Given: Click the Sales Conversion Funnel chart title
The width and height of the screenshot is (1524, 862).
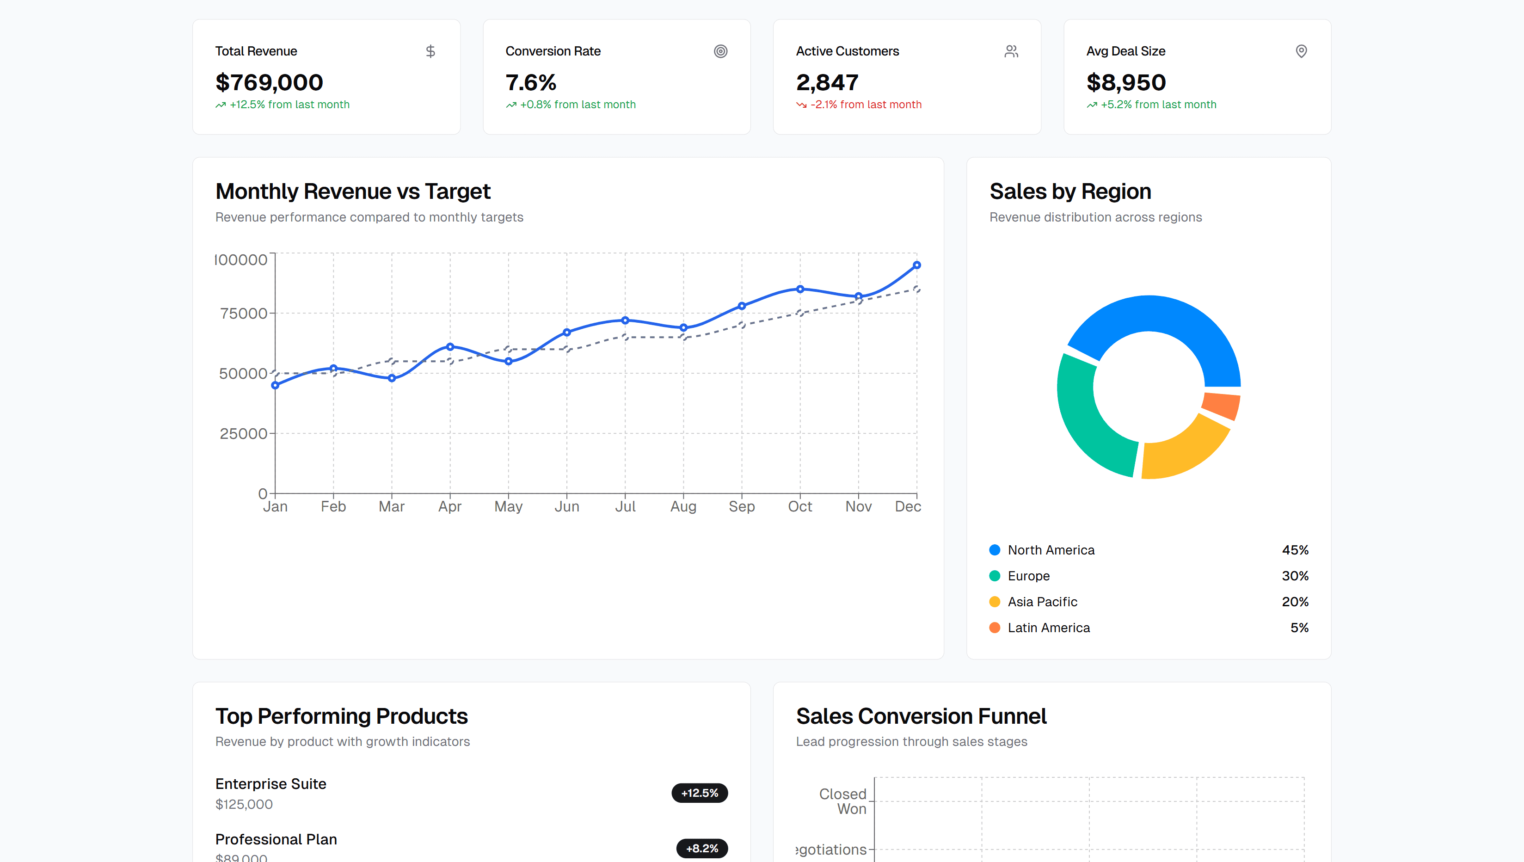Looking at the screenshot, I should coord(922,716).
